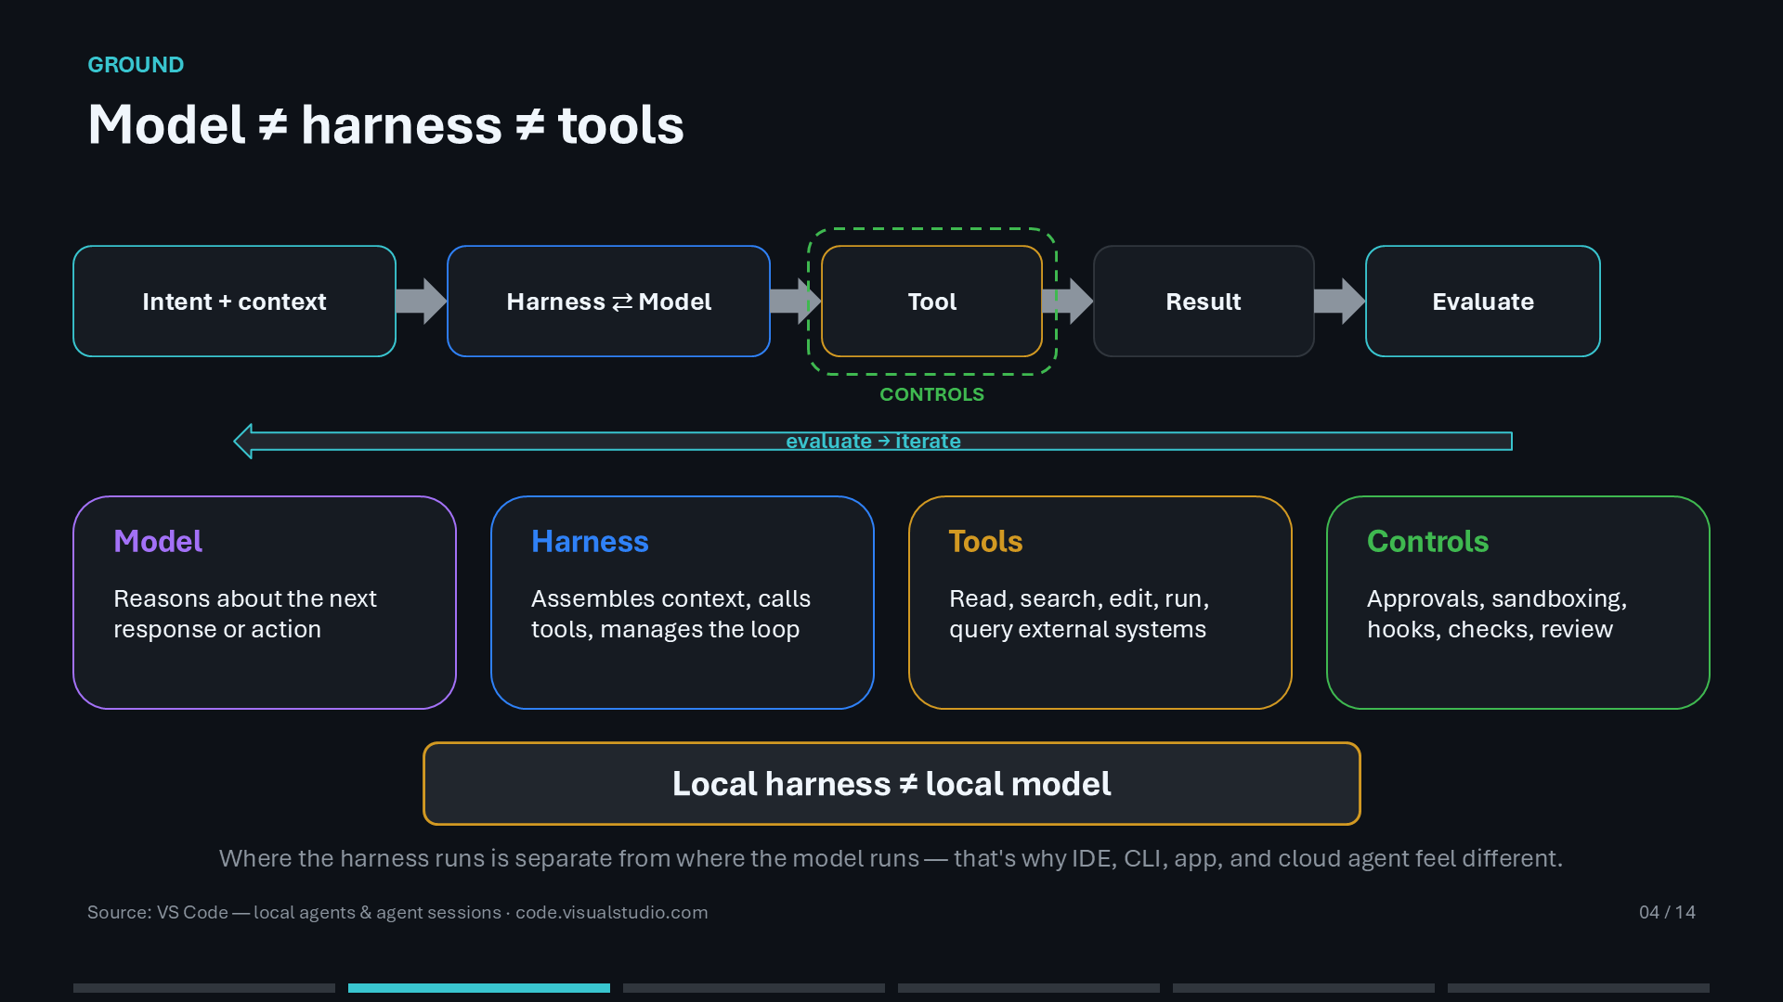Click the Tools card heading

985,541
